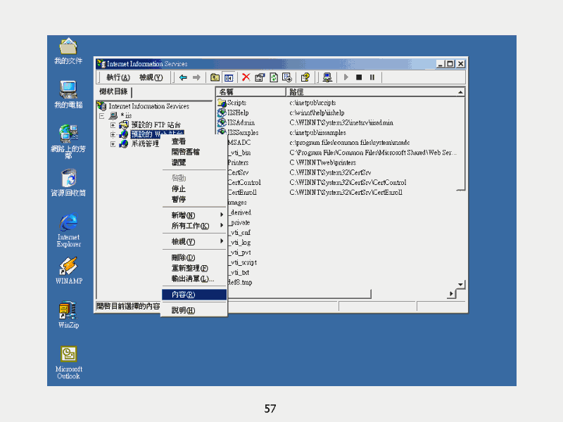The width and height of the screenshot is (563, 422).
Task: Collapse the *iis computer tree node
Action: (102, 115)
